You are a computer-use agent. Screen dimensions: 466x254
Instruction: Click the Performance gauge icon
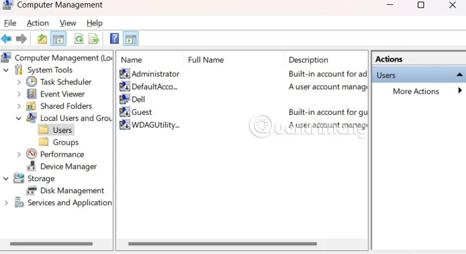31,154
